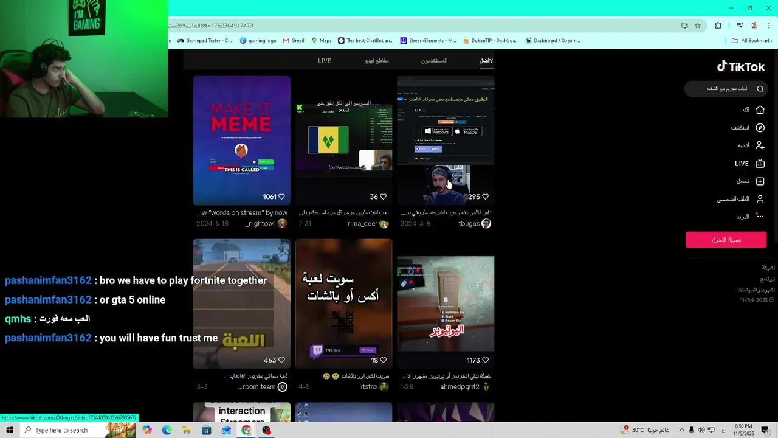
Task: Open the Profile person icon
Action: pyautogui.click(x=760, y=199)
